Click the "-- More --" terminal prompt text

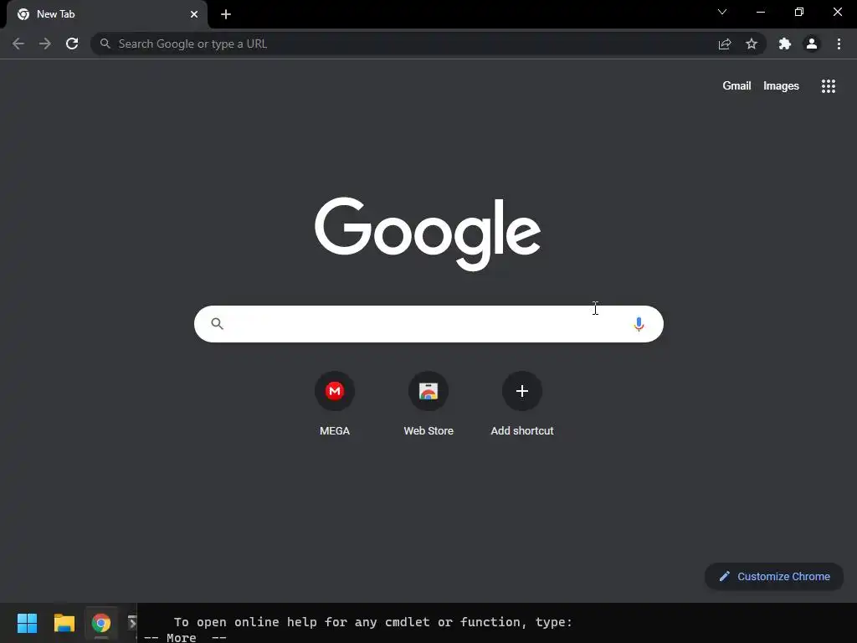click(185, 637)
